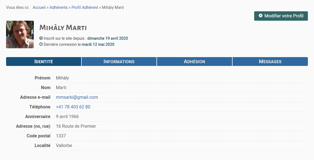
Task: Click the last login date mardi 12 mai 2020
Action: [x=98, y=44]
